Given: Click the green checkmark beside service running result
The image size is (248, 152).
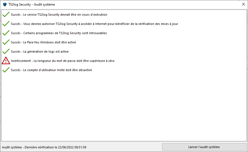Looking at the screenshot, I should click(6, 15).
